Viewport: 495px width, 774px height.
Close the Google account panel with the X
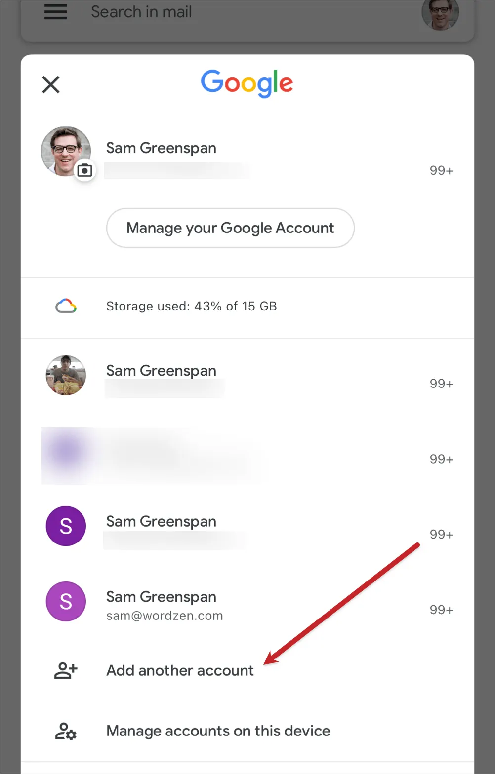point(51,84)
